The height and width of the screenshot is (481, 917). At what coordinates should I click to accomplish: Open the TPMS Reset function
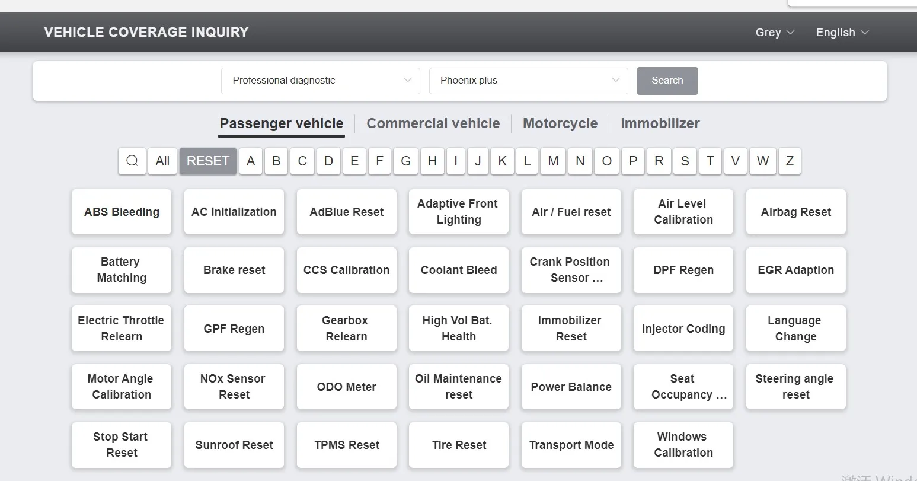(347, 445)
